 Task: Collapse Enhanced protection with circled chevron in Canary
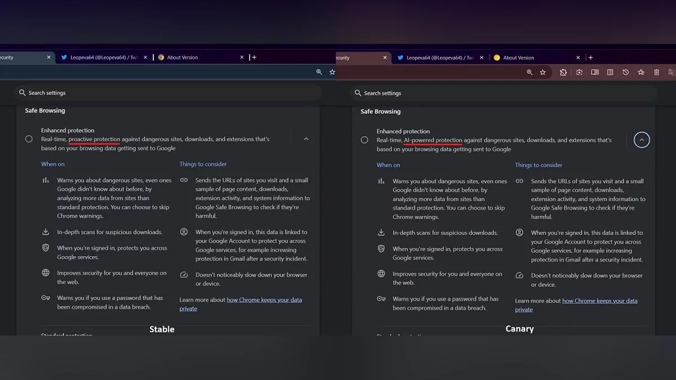642,140
